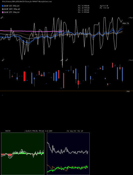Open the dark blue ADX chart panel

68,154
